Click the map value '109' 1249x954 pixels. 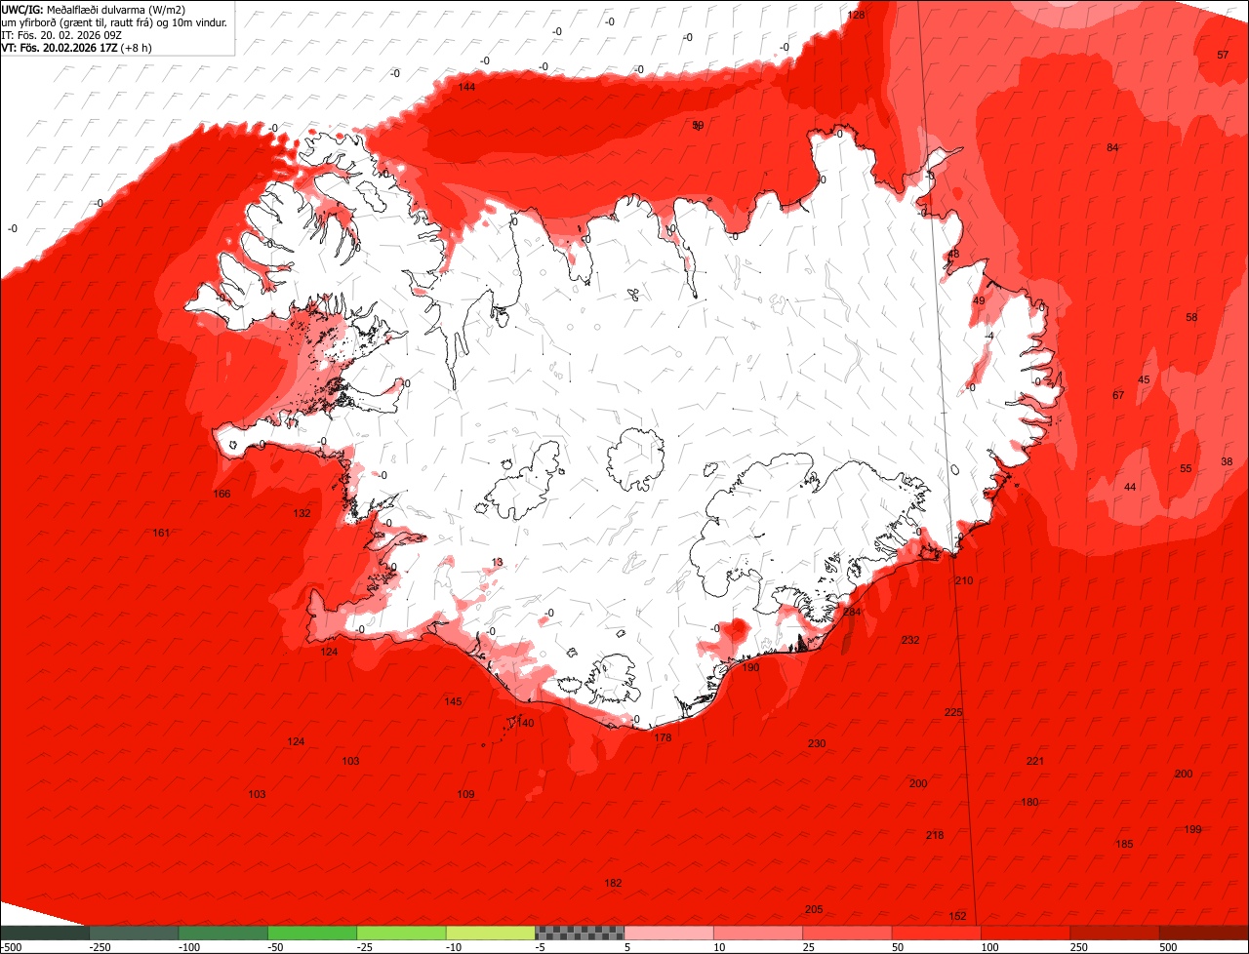pyautogui.click(x=465, y=794)
